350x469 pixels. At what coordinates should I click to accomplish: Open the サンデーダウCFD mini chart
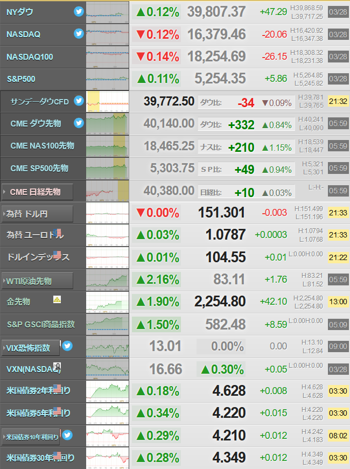107,102
